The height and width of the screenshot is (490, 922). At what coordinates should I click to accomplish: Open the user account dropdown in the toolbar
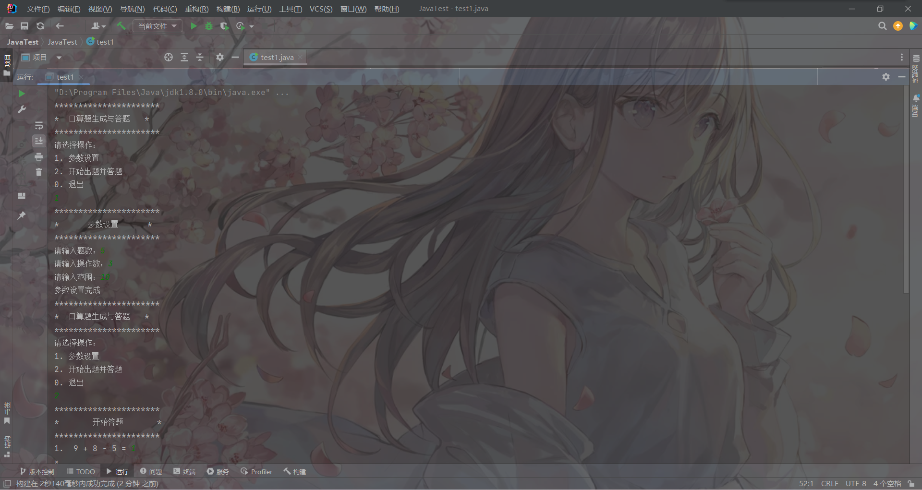[98, 26]
